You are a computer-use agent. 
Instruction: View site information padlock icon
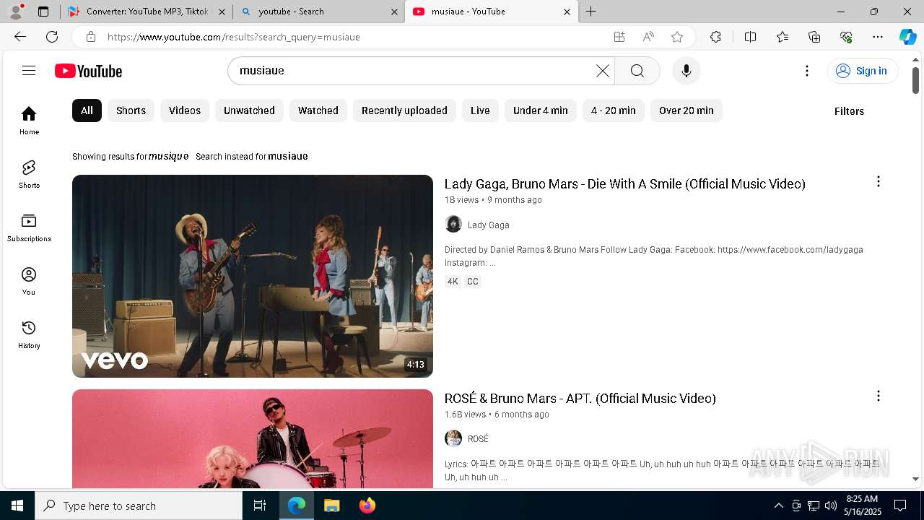pos(90,37)
